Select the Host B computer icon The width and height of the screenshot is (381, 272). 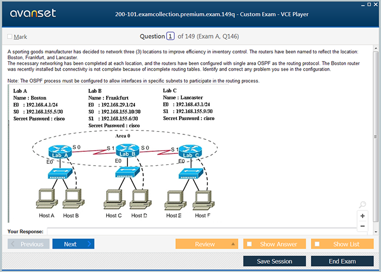[x=73, y=199]
